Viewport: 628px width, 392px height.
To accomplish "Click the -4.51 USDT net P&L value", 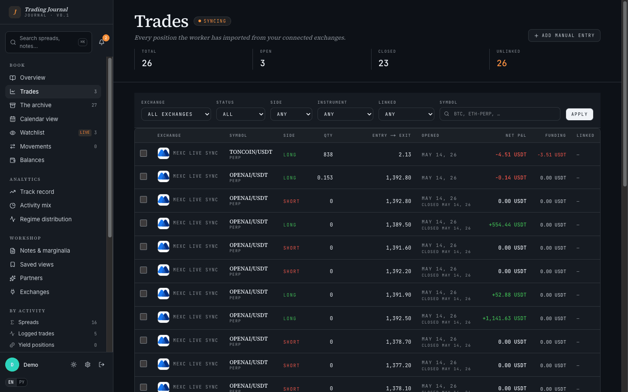I will (x=511, y=155).
